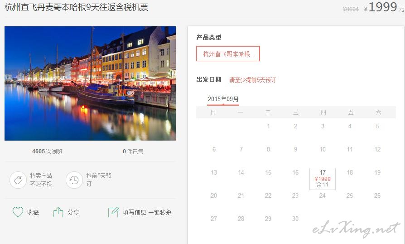Click the 特卖产品 不退不换 text

tap(41, 180)
